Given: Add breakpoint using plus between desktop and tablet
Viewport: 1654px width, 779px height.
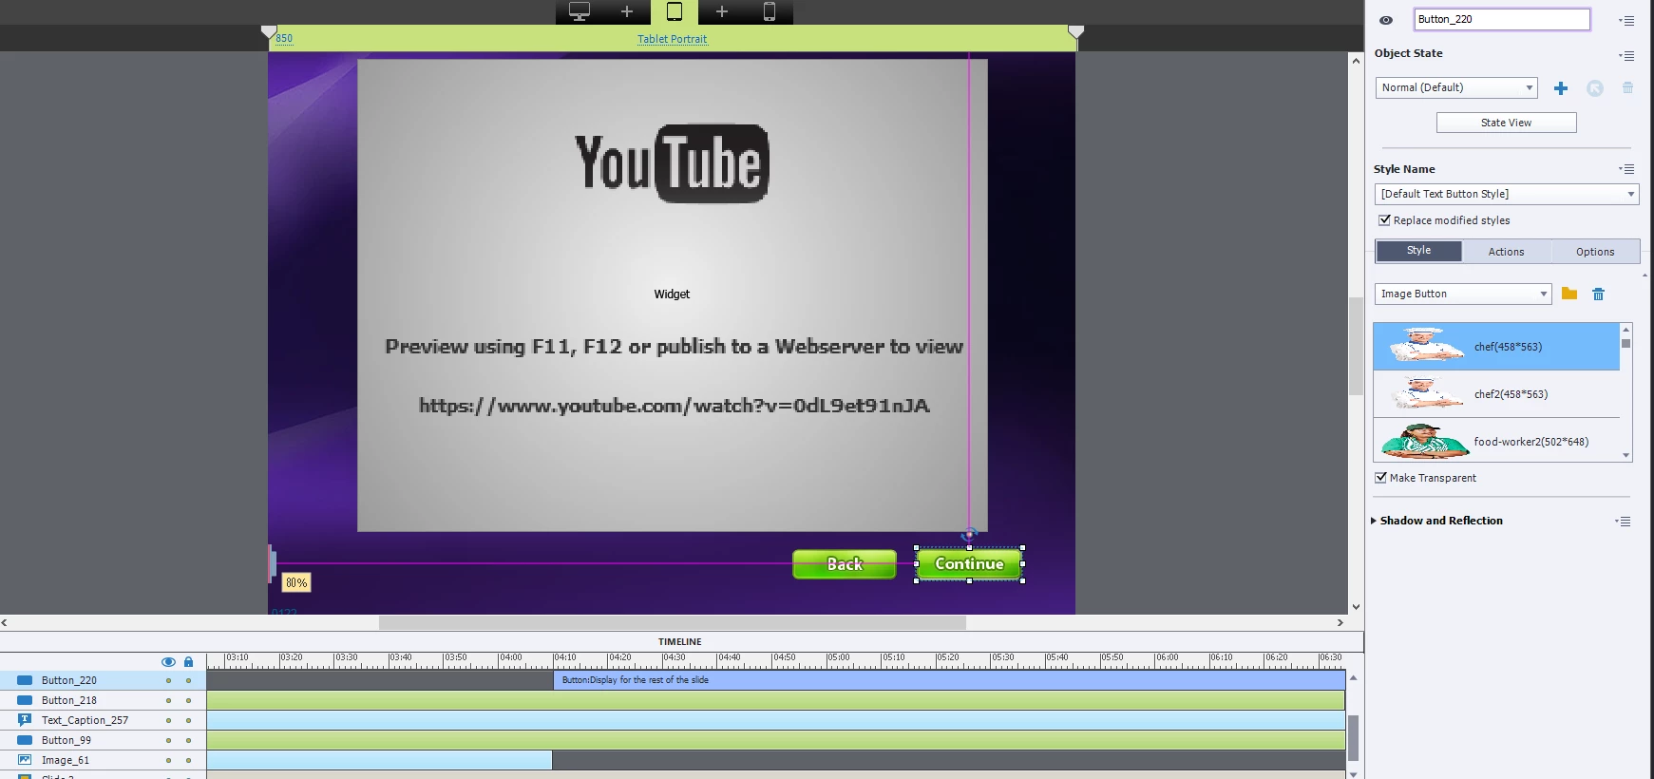Looking at the screenshot, I should pos(627,11).
